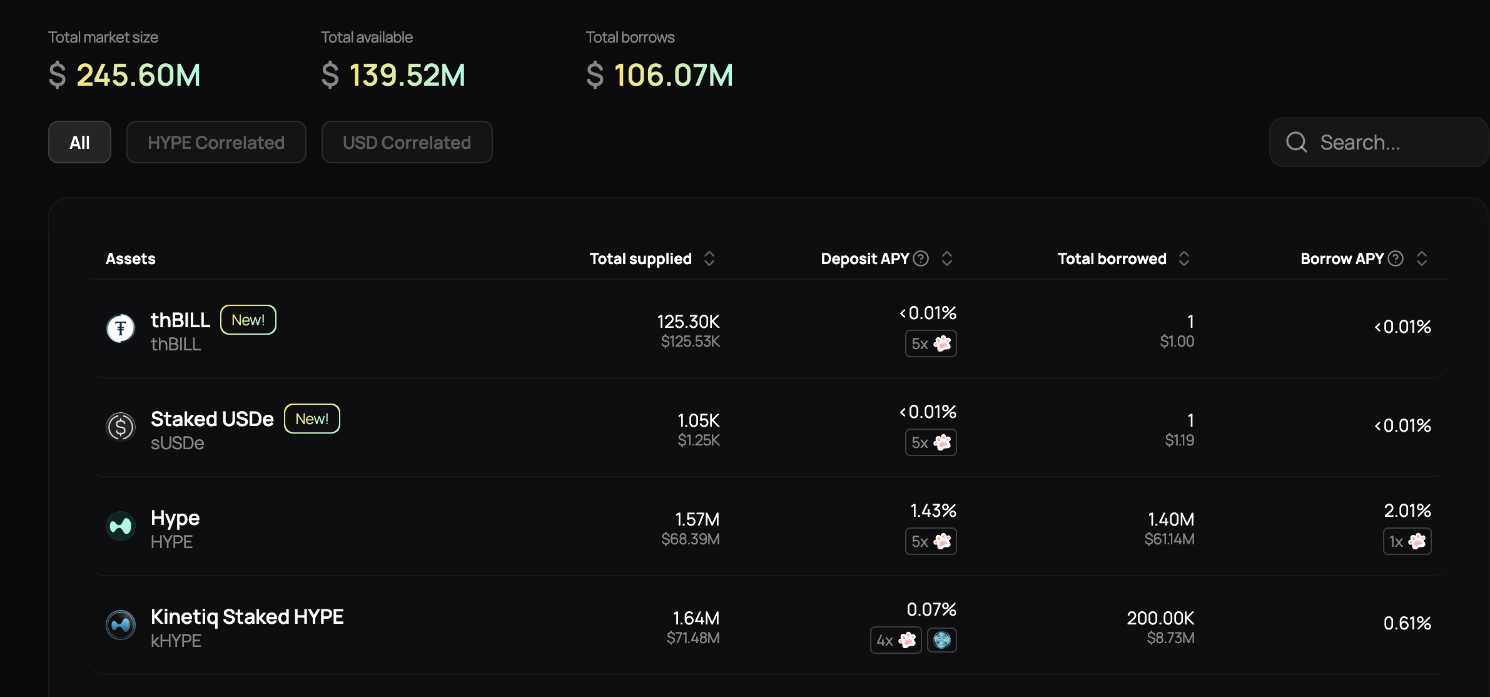Select the All filter tab
This screenshot has width=1490, height=697.
(79, 143)
